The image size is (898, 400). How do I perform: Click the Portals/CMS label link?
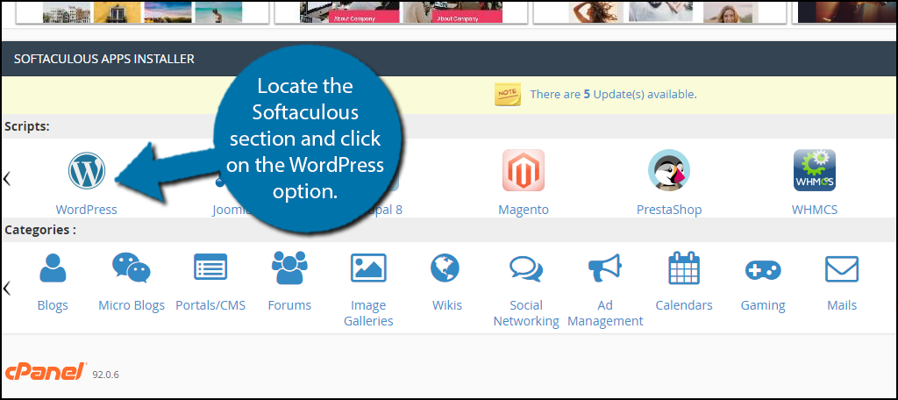tap(210, 305)
